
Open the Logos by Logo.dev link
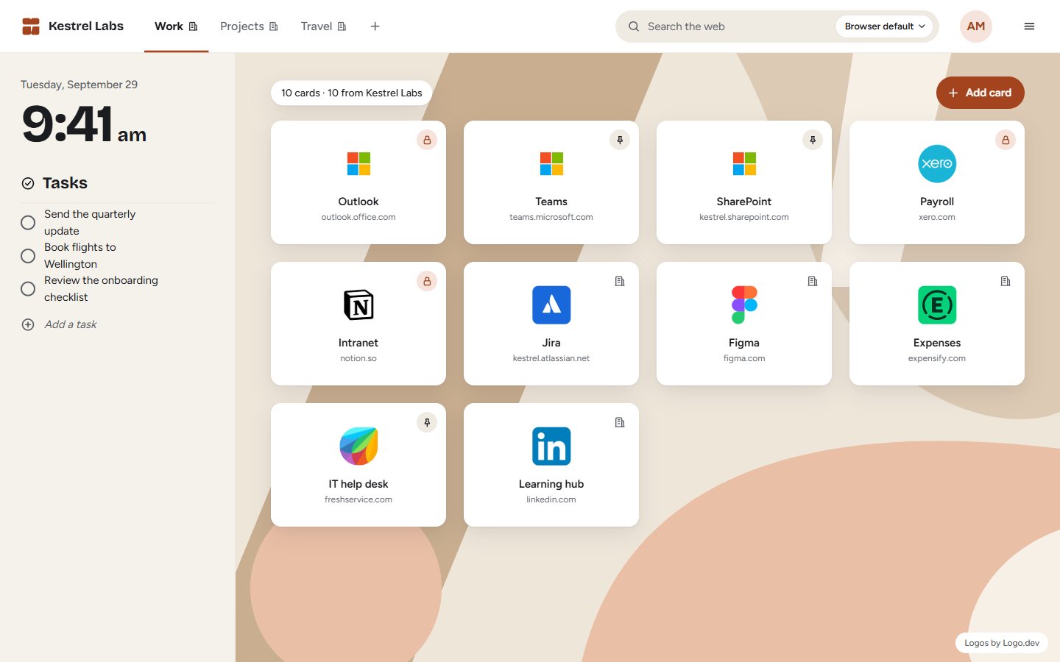1002,643
